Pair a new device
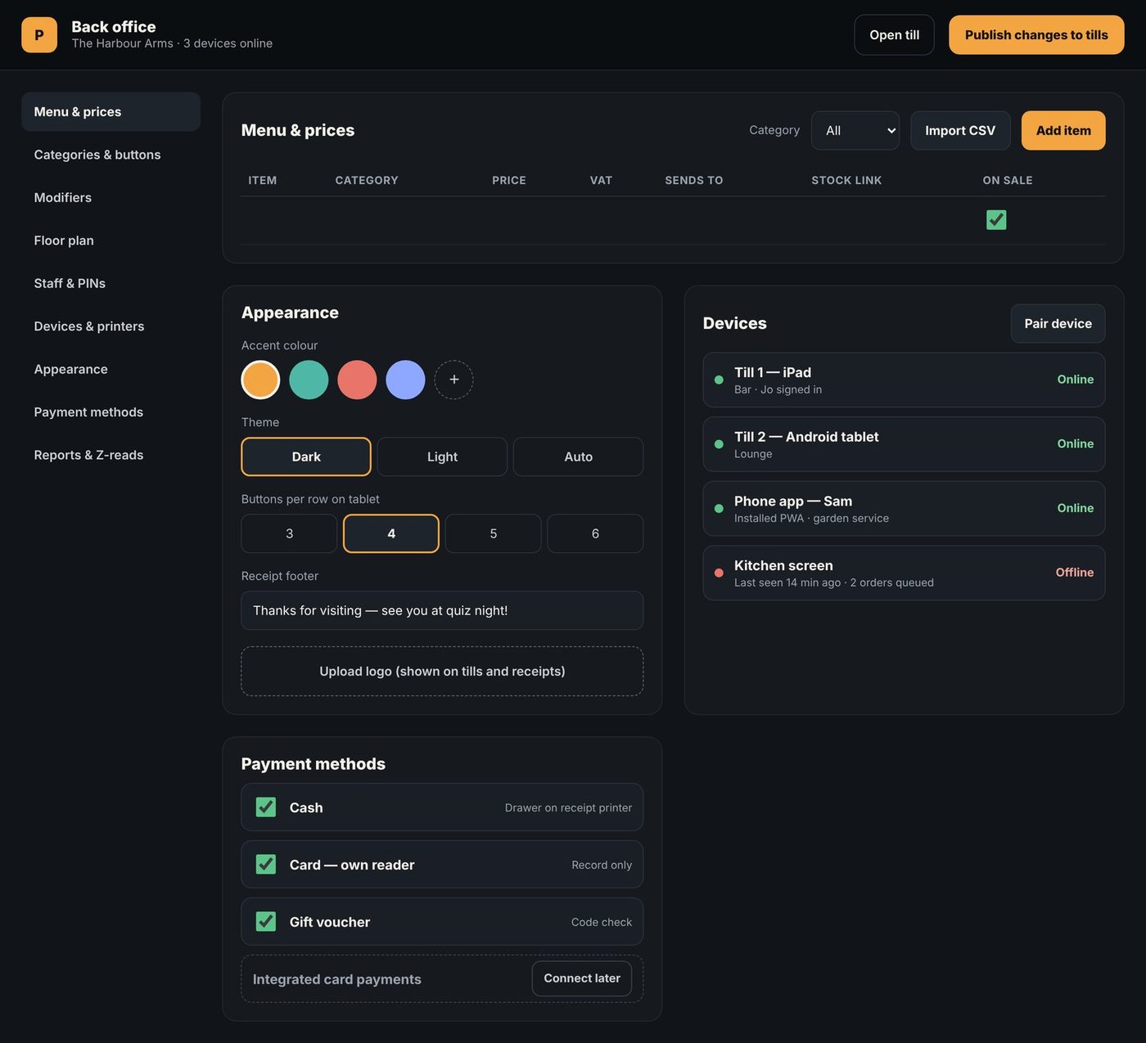Screen dimensions: 1146x1043 coord(1058,324)
